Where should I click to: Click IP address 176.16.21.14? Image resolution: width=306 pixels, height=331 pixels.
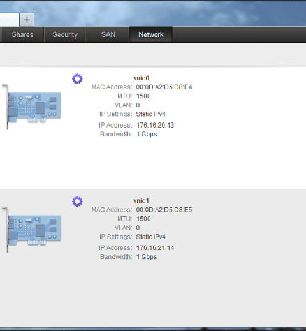(155, 248)
